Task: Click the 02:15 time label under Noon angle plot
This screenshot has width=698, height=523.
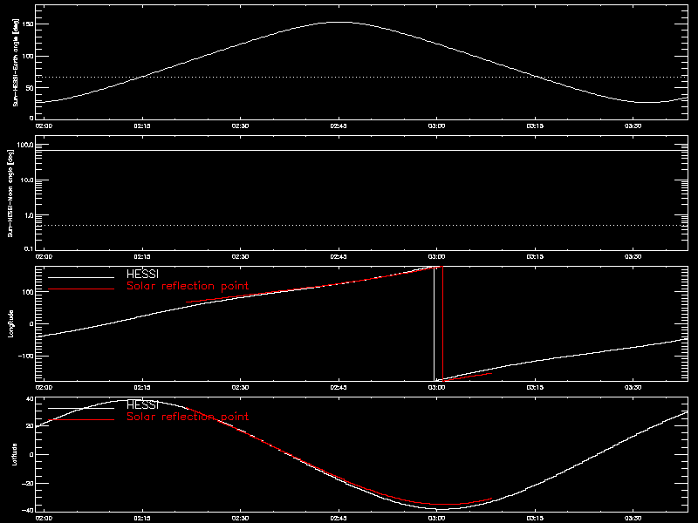Action: point(142,256)
